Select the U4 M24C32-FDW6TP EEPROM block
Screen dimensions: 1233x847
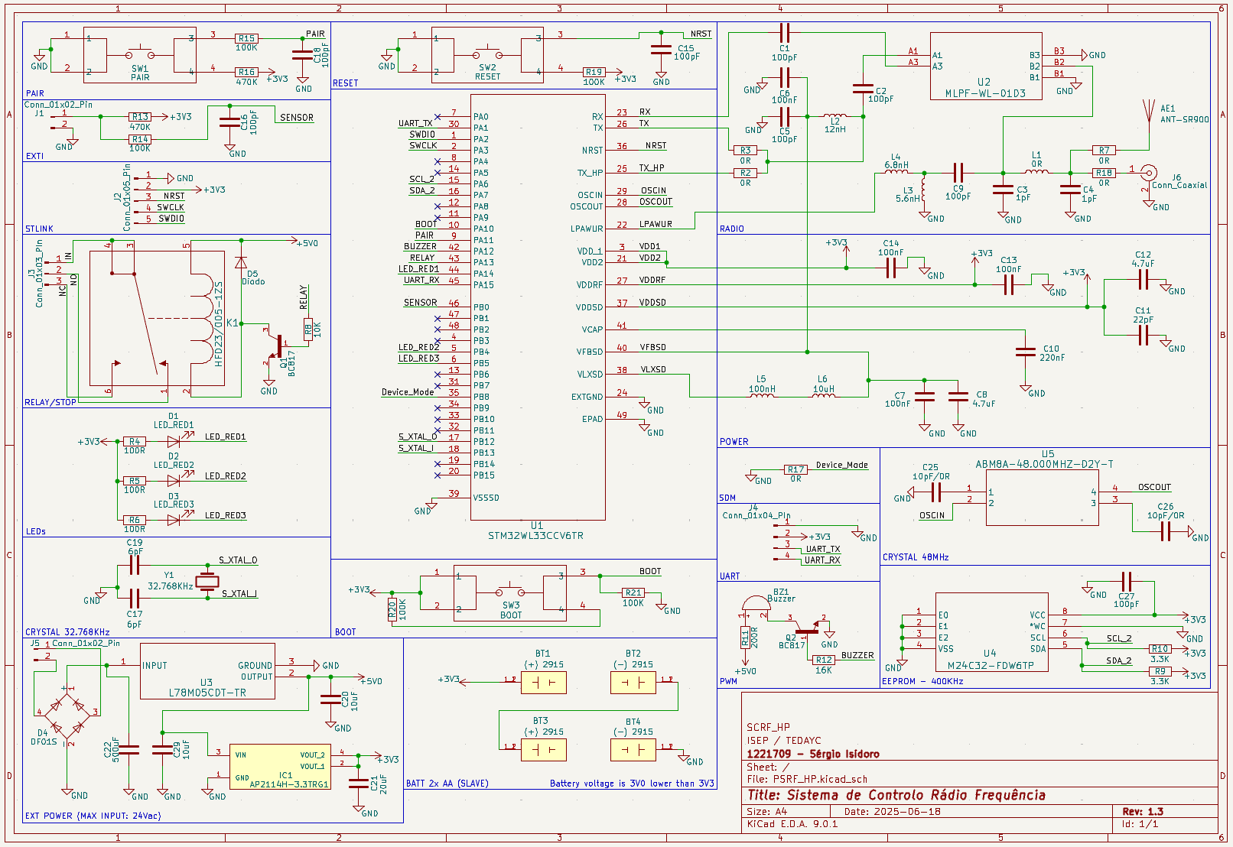coord(991,631)
